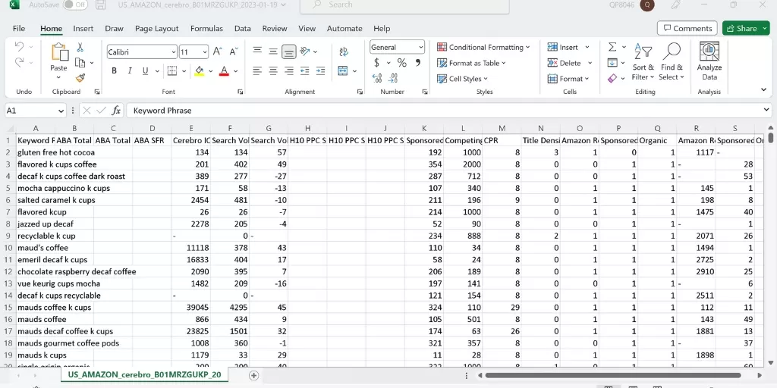
Task: Open the Font name dropdown
Action: coord(174,52)
